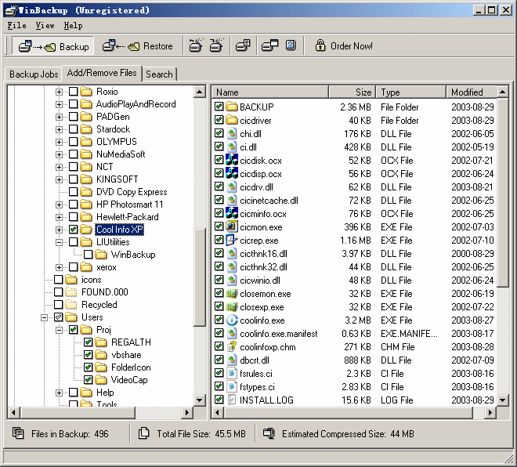Viewport: 517px width, 467px height.
Task: Click the cicmon.exe file icon
Action: 232,226
